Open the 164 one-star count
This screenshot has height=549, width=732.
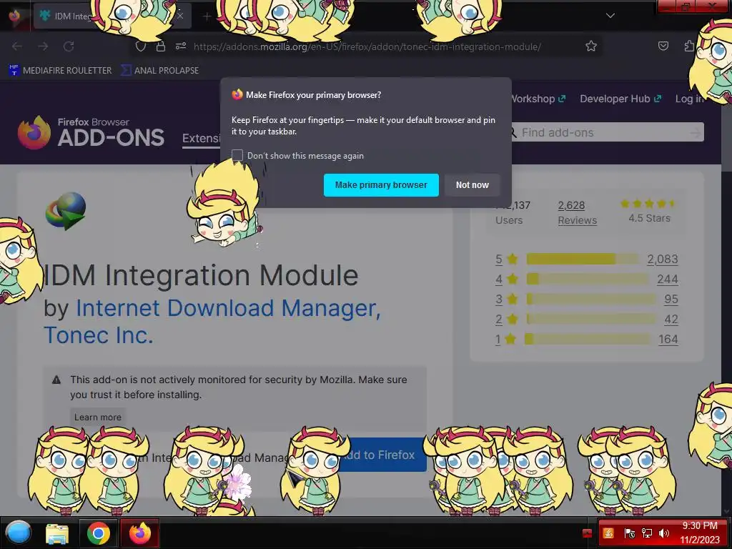[668, 340]
